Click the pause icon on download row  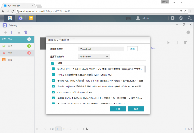click(x=177, y=43)
